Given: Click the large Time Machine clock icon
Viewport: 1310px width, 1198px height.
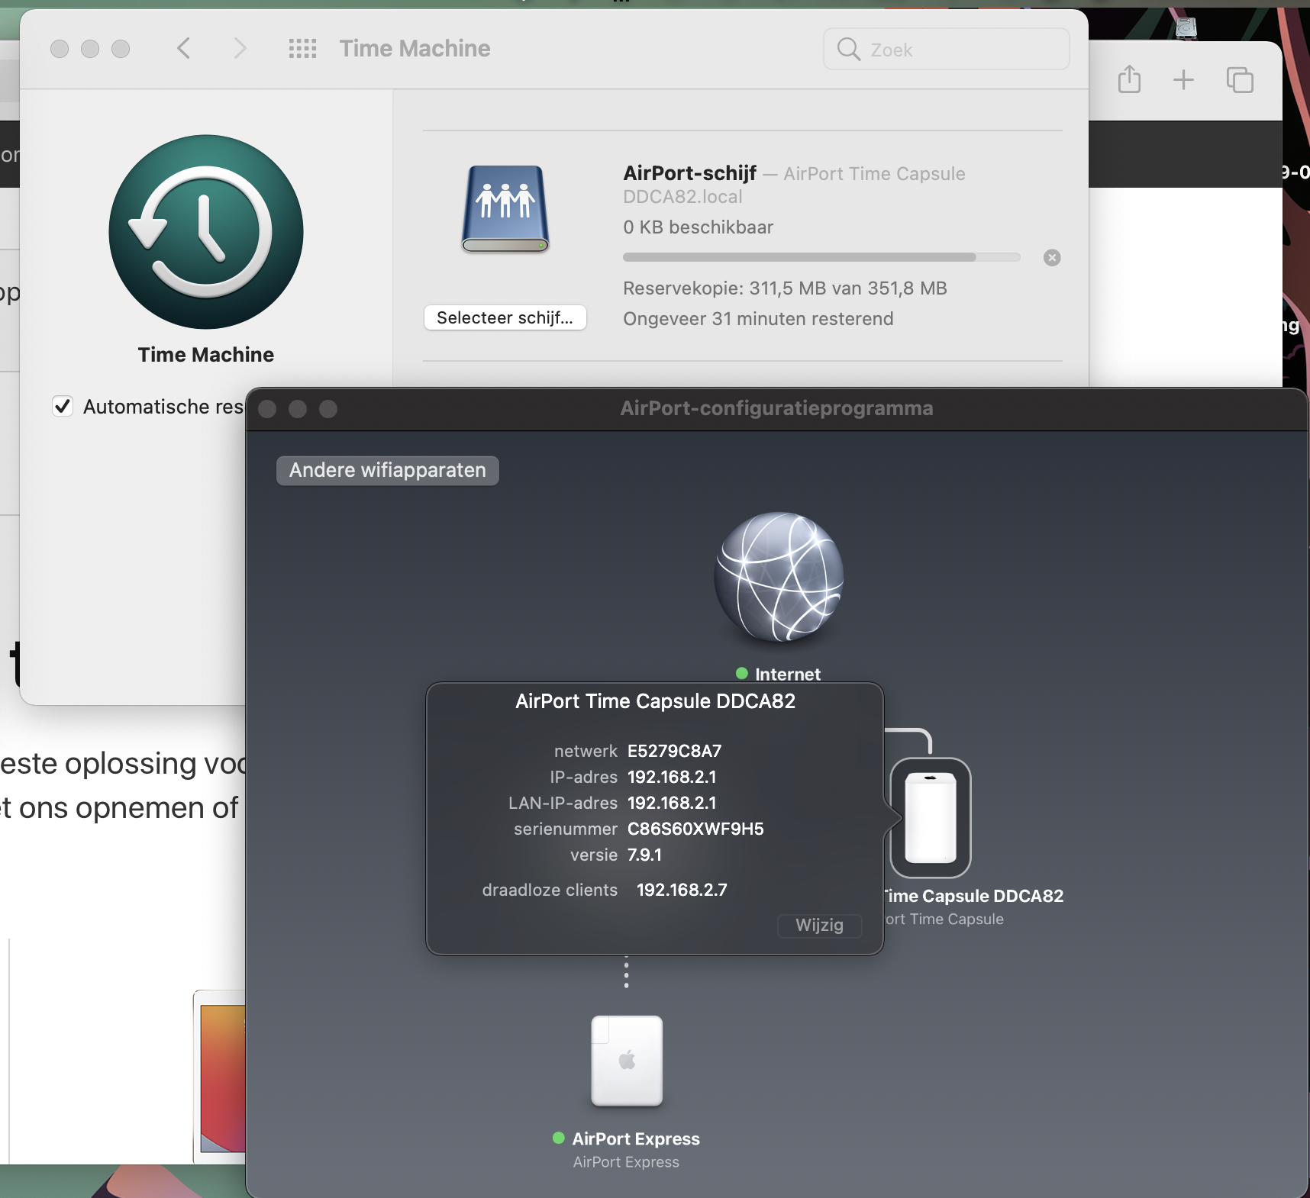Looking at the screenshot, I should pos(206,232).
